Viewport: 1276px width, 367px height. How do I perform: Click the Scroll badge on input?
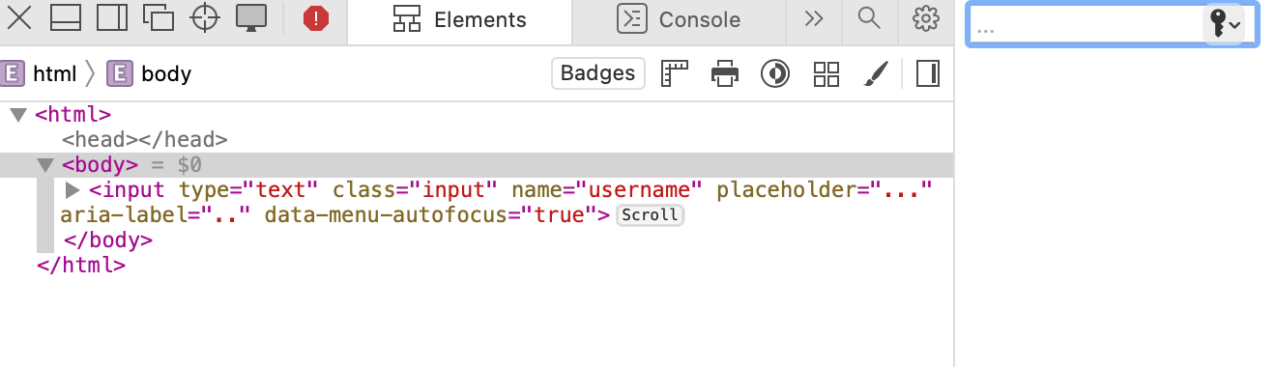650,215
